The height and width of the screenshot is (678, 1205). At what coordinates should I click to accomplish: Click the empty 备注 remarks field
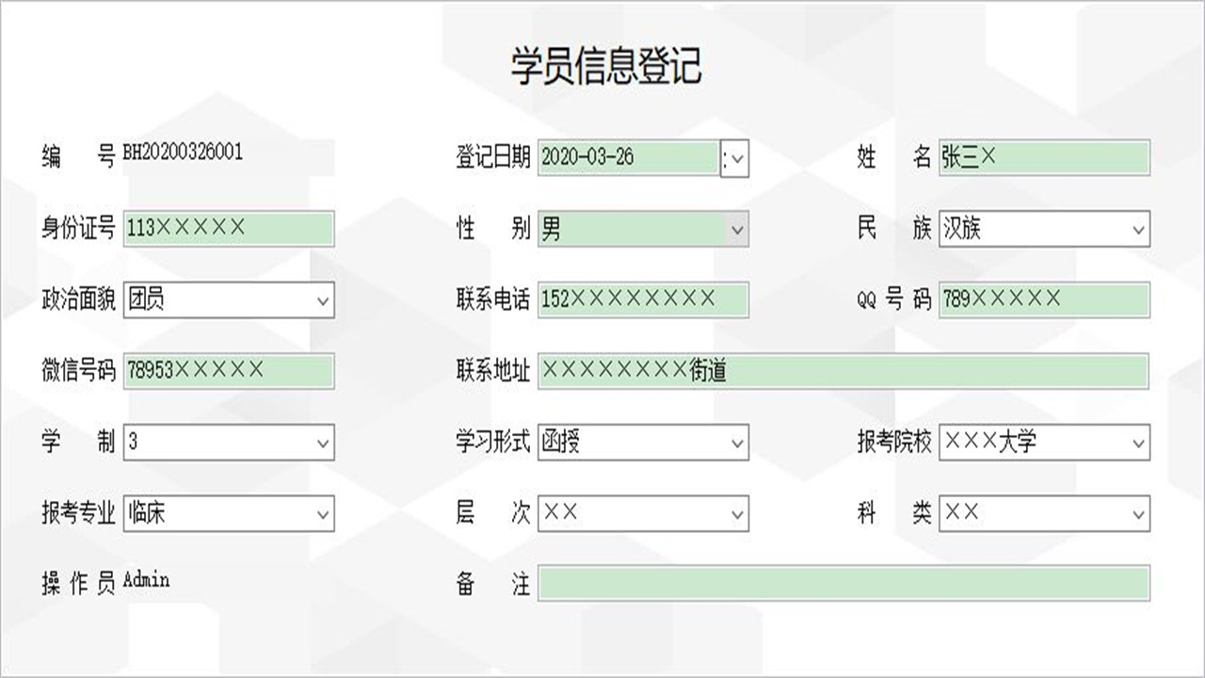click(843, 584)
